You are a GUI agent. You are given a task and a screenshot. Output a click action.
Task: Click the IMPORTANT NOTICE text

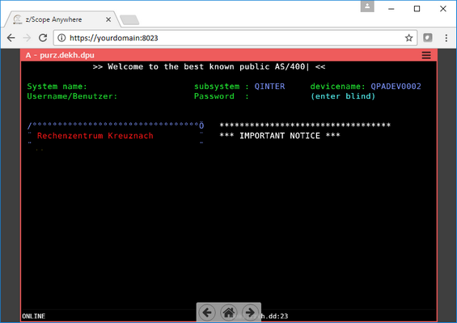[280, 136]
